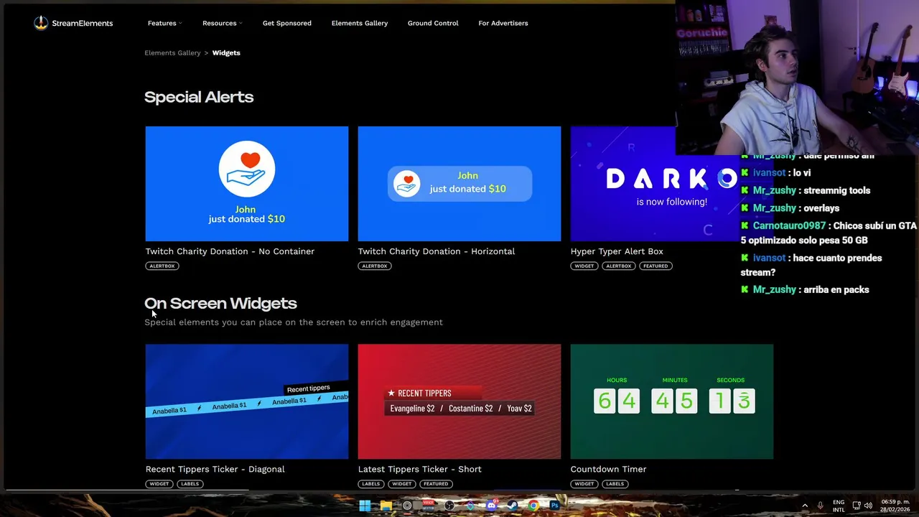This screenshot has height=517, width=919.
Task: Click the Hyper Typer Alert Box title
Action: [x=617, y=251]
